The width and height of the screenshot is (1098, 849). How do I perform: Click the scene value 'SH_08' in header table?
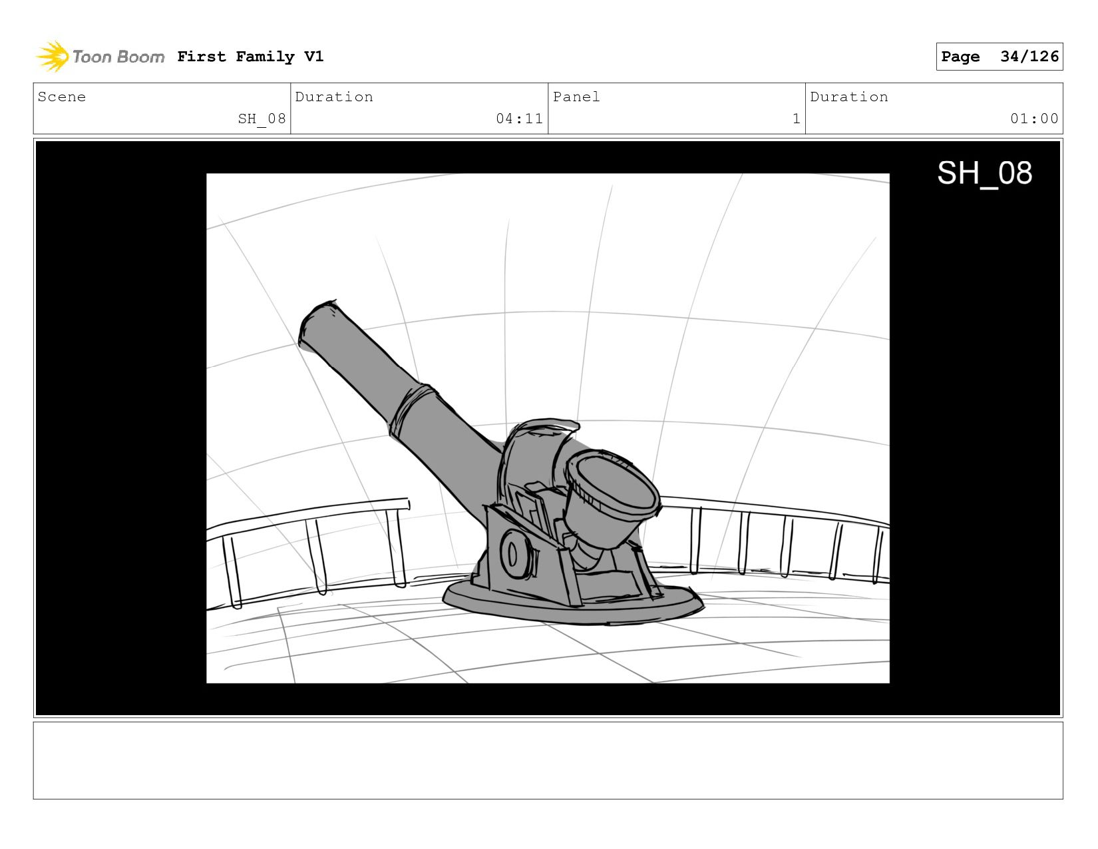(262, 119)
